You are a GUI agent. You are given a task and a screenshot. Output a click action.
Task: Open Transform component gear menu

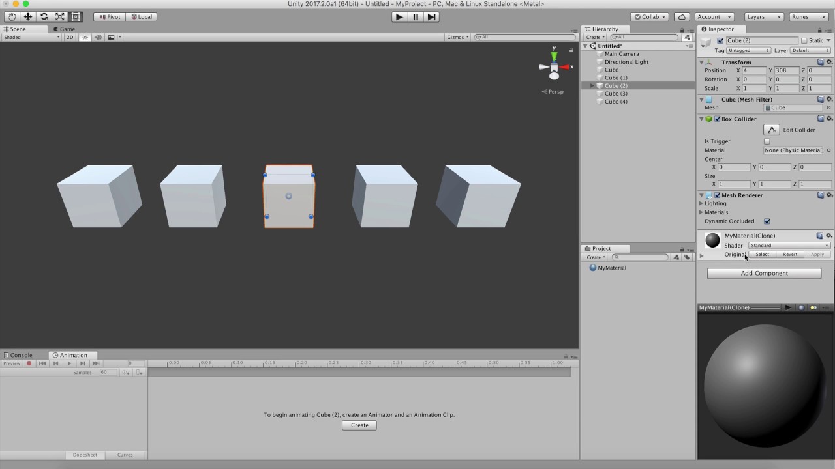[x=829, y=63]
